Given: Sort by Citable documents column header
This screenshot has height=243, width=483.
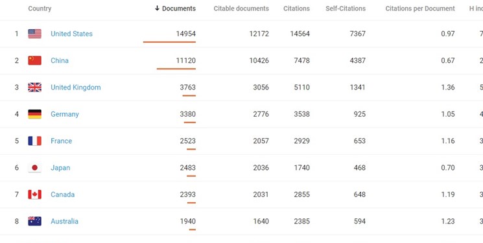Looking at the screenshot, I should [241, 8].
